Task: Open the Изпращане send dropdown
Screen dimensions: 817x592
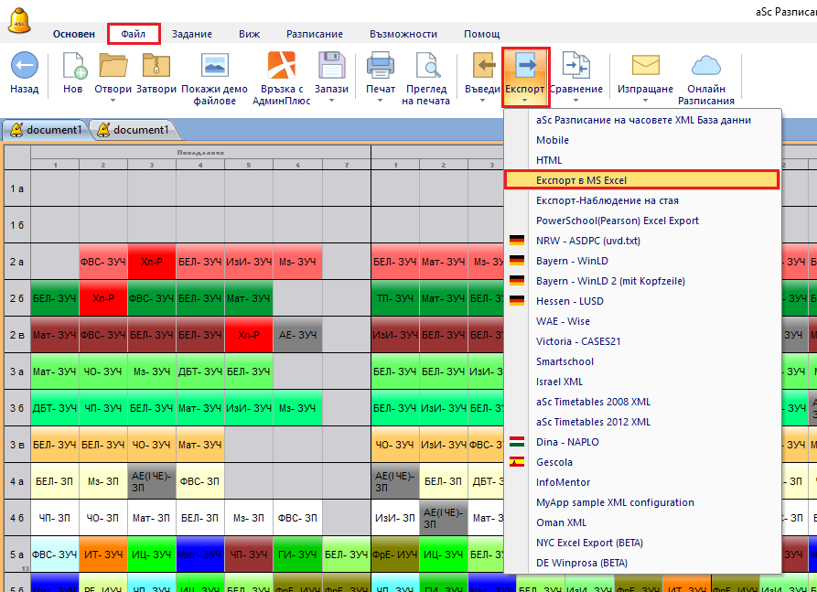Action: click(x=645, y=100)
